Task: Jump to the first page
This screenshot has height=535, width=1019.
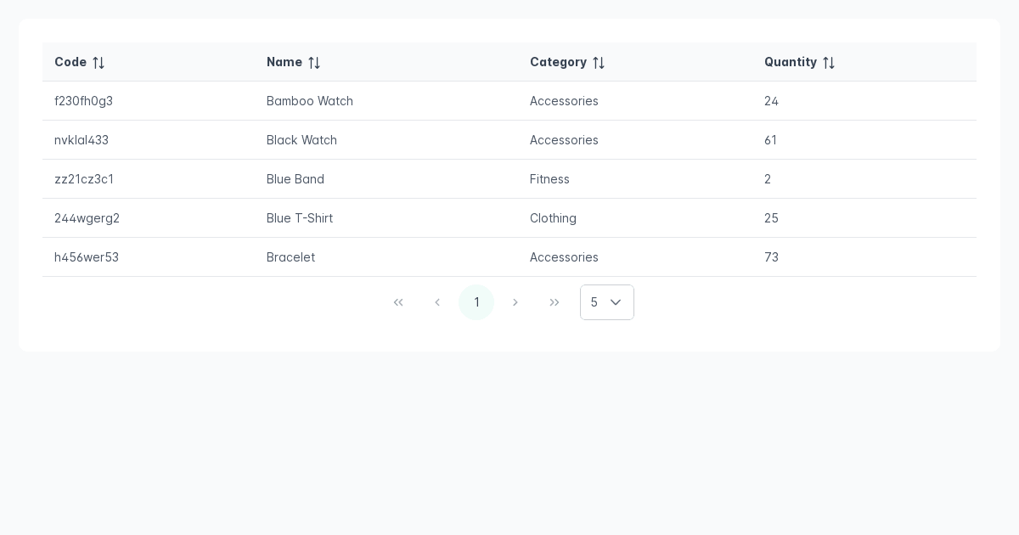Action: pos(398,302)
